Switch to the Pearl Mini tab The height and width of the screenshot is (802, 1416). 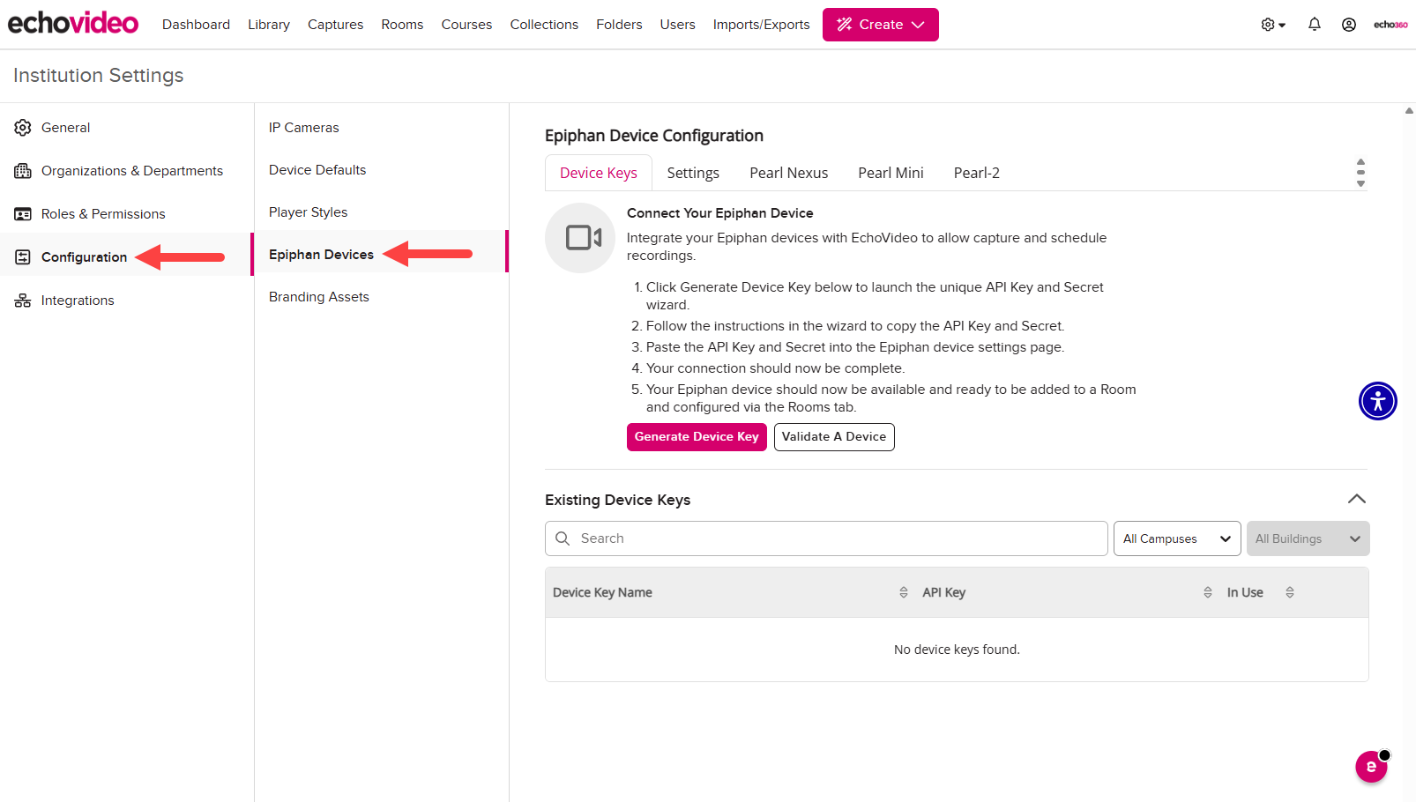891,173
